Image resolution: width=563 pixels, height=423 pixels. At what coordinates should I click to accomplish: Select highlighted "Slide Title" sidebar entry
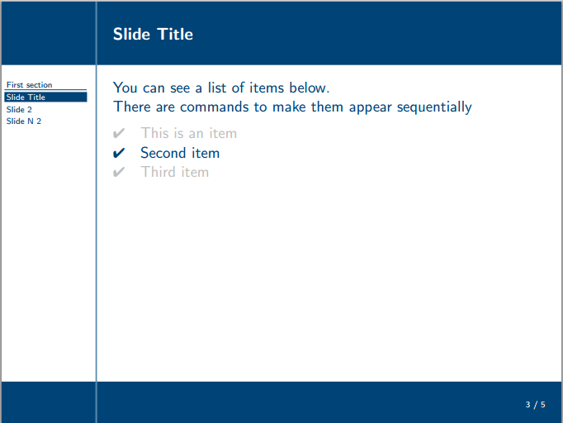[26, 97]
